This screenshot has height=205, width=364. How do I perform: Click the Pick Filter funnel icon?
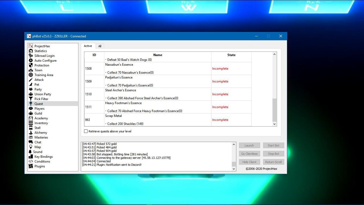(31, 99)
